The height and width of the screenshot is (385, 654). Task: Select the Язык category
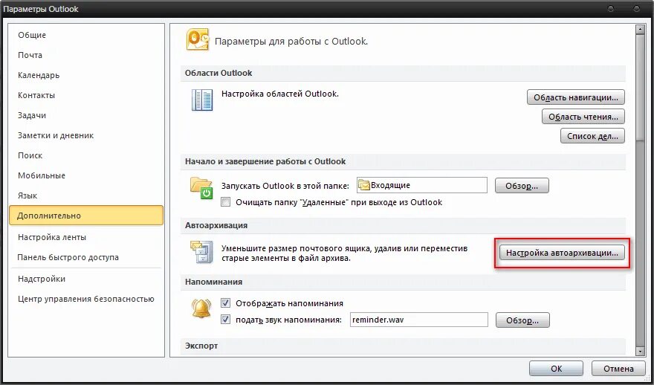pyautogui.click(x=86, y=195)
